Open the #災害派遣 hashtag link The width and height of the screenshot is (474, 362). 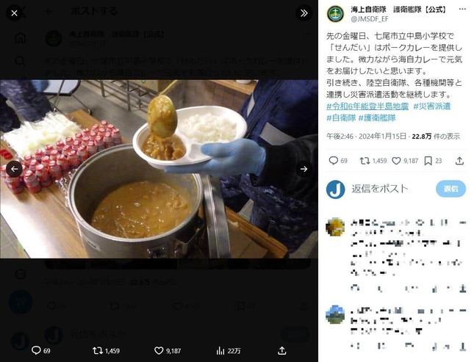click(432, 106)
